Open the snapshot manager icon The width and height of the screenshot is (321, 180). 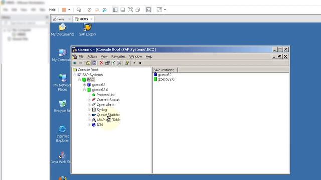105,10
